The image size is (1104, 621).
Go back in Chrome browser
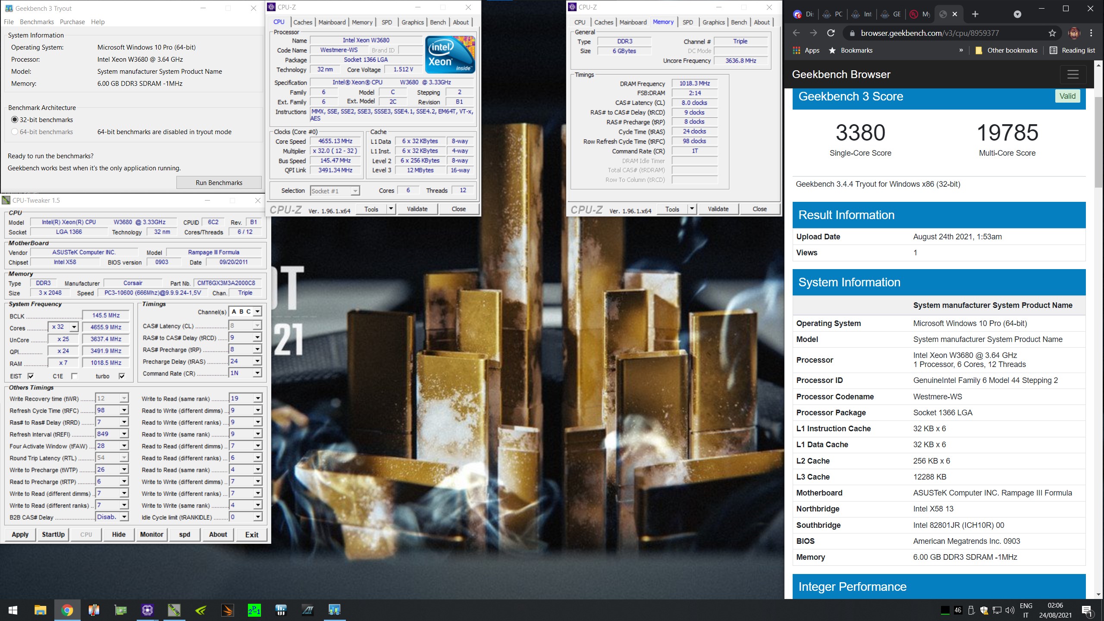tap(796, 33)
